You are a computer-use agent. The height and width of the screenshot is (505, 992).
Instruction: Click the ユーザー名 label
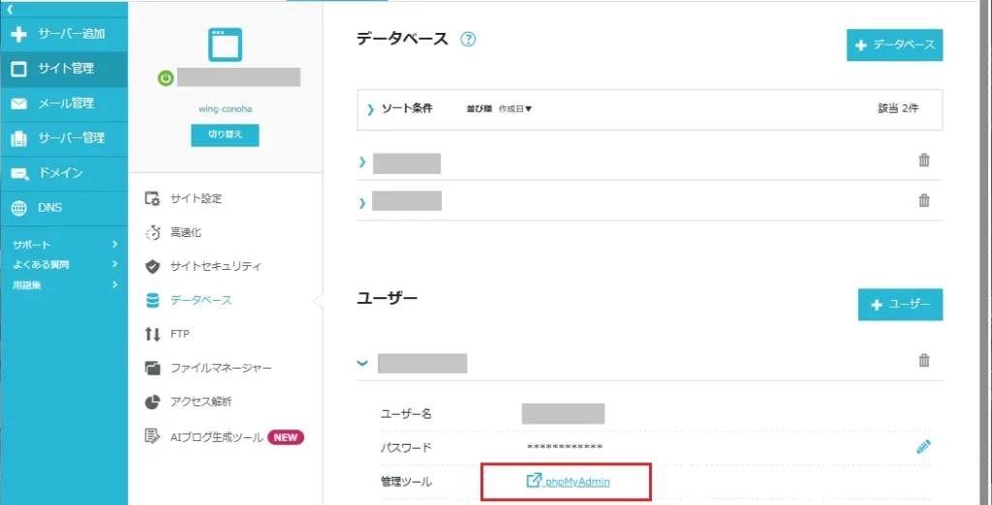(406, 414)
